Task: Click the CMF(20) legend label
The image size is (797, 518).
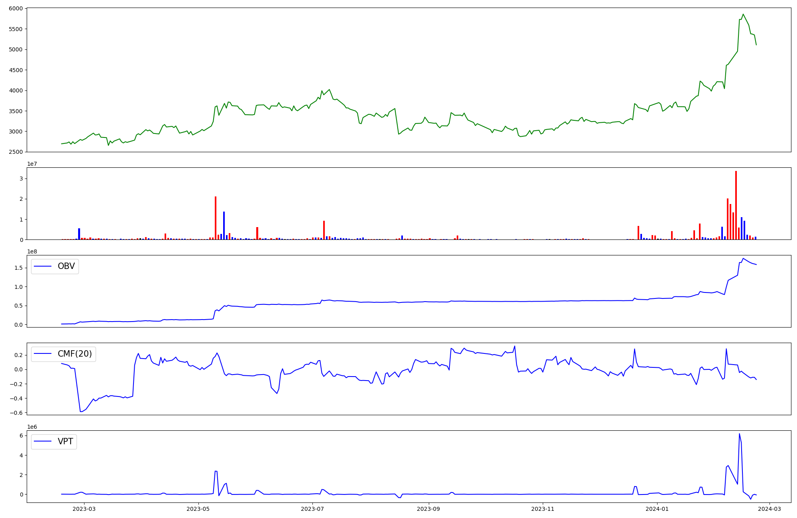Action: click(75, 354)
